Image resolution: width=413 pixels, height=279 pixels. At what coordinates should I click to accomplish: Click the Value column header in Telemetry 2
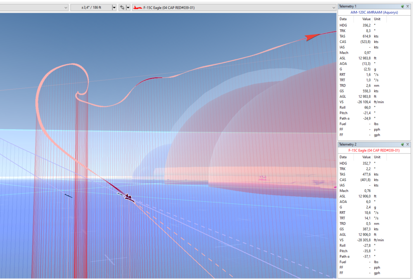point(366,157)
